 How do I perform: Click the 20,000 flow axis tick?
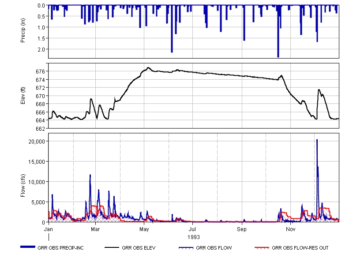pyautogui.click(x=37, y=141)
